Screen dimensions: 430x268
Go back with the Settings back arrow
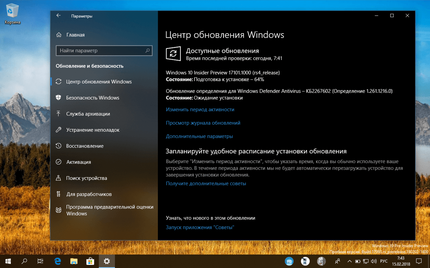(x=58, y=16)
